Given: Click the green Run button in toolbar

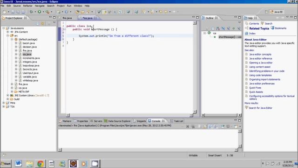Looking at the screenshot, I should (39, 12).
